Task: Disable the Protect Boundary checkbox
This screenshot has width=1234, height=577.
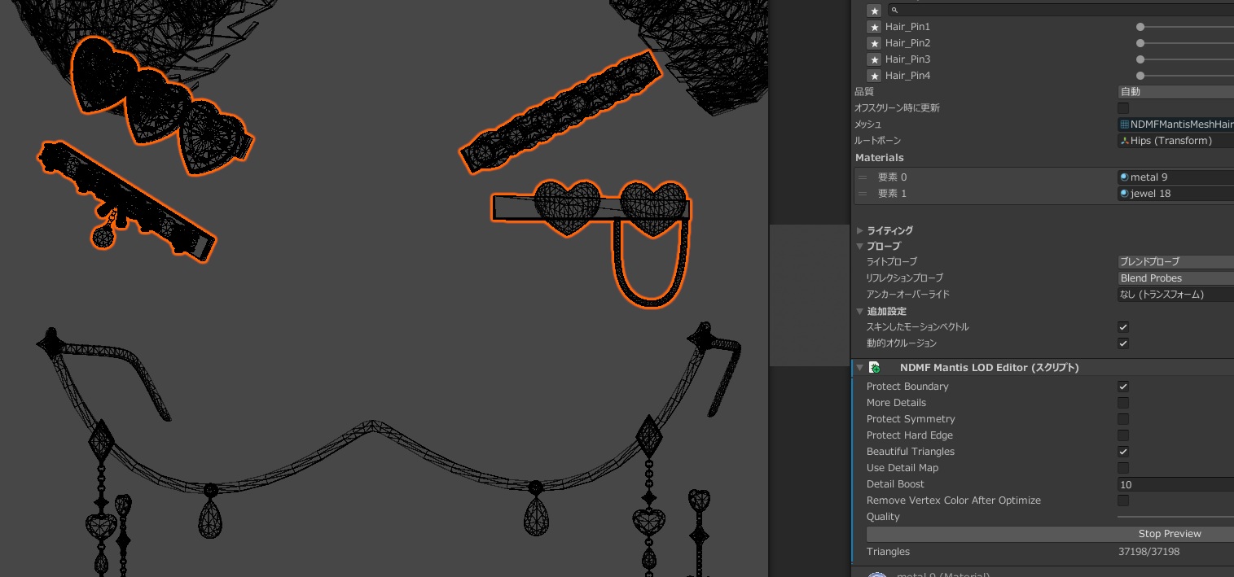Action: 1123,387
